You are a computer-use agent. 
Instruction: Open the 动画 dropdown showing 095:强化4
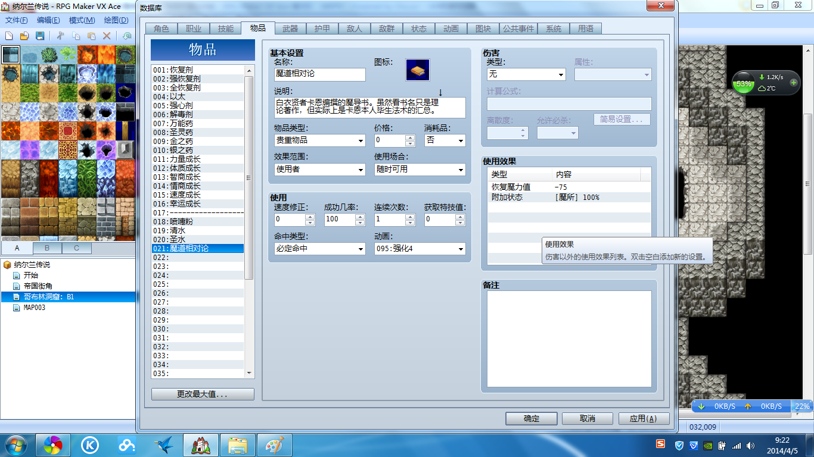tap(420, 249)
